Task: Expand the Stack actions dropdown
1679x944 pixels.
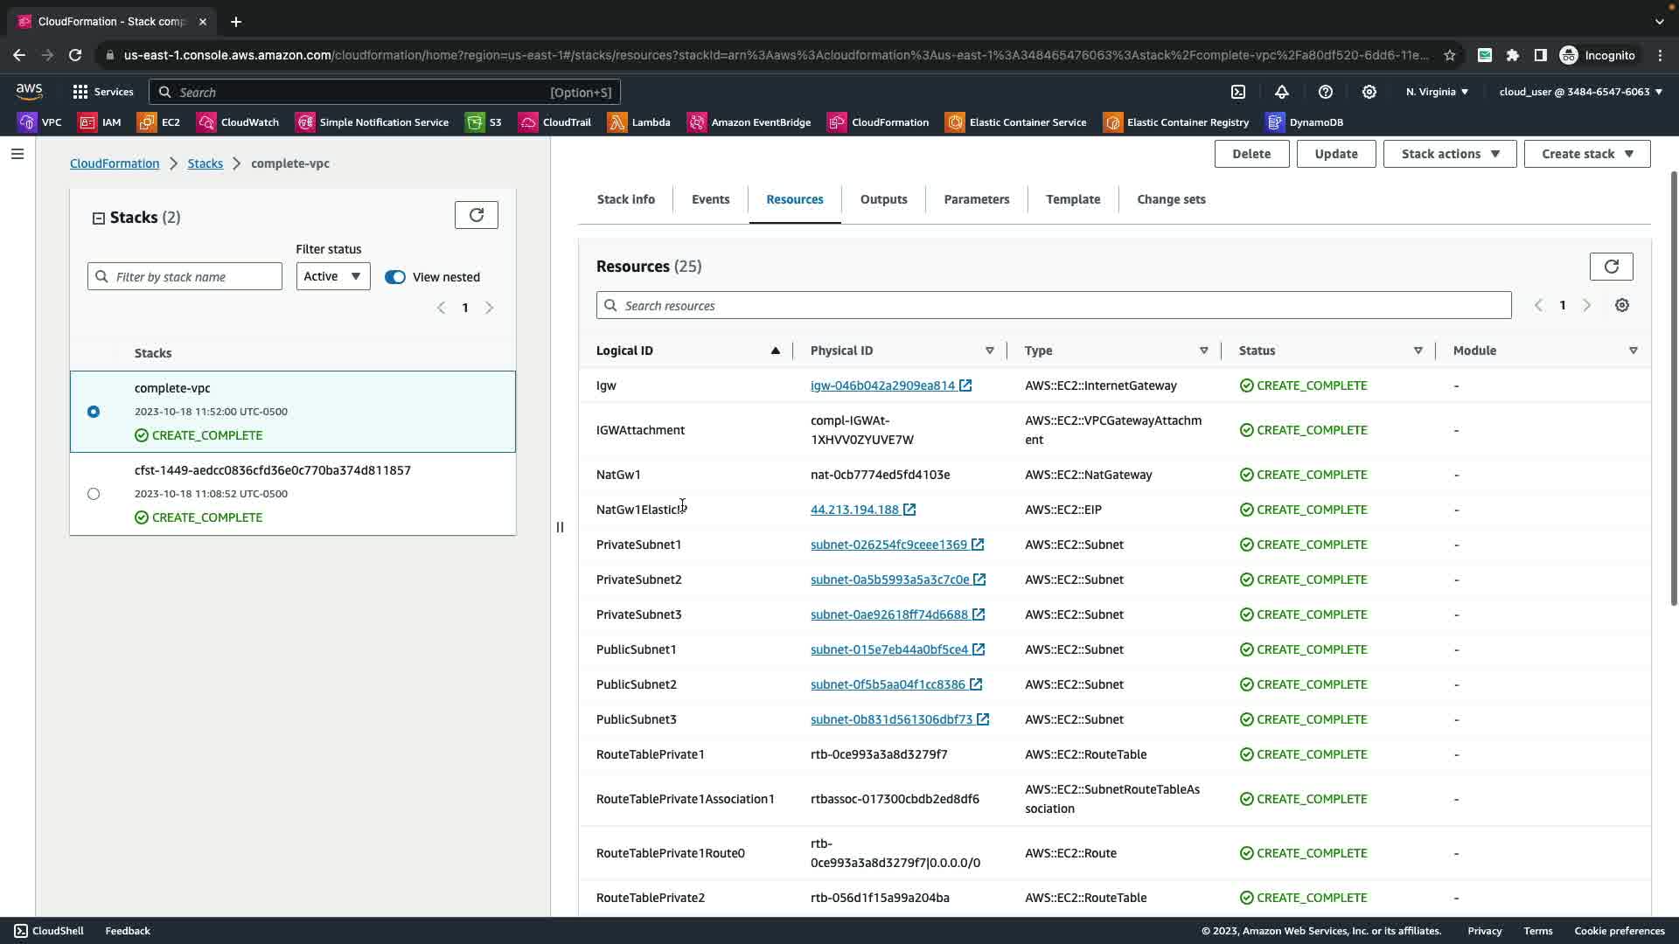Action: click(1449, 154)
